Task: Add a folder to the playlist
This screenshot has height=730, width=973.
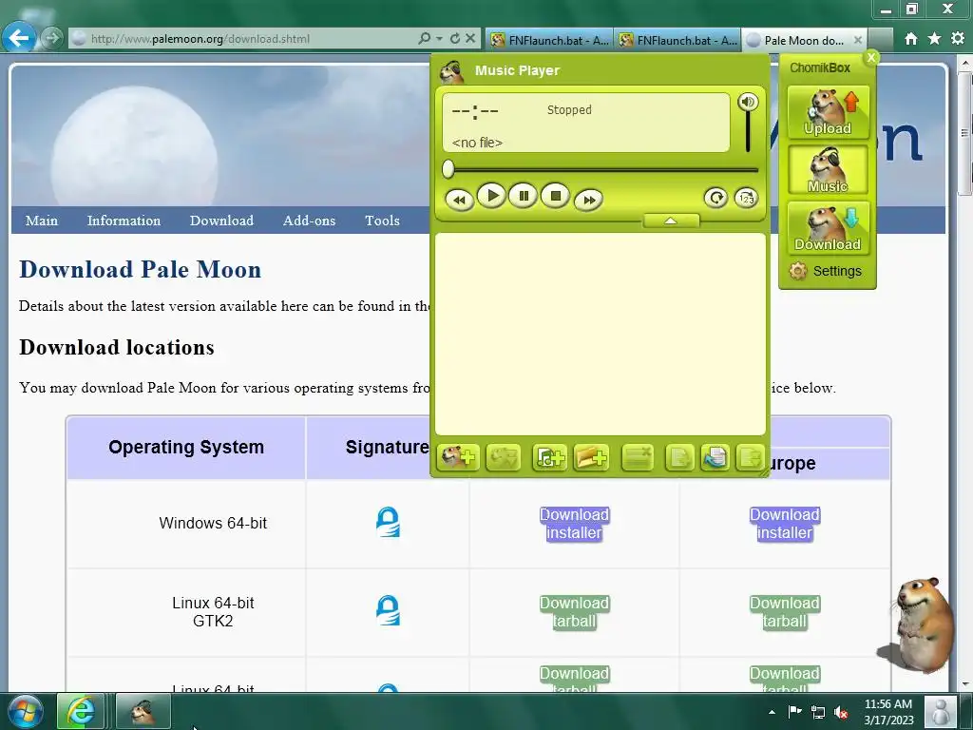Action: tap(591, 458)
